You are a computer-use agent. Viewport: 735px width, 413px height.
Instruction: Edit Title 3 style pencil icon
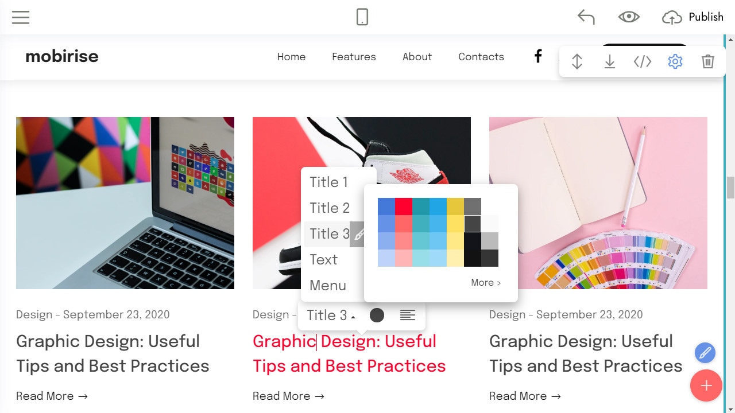[358, 234]
